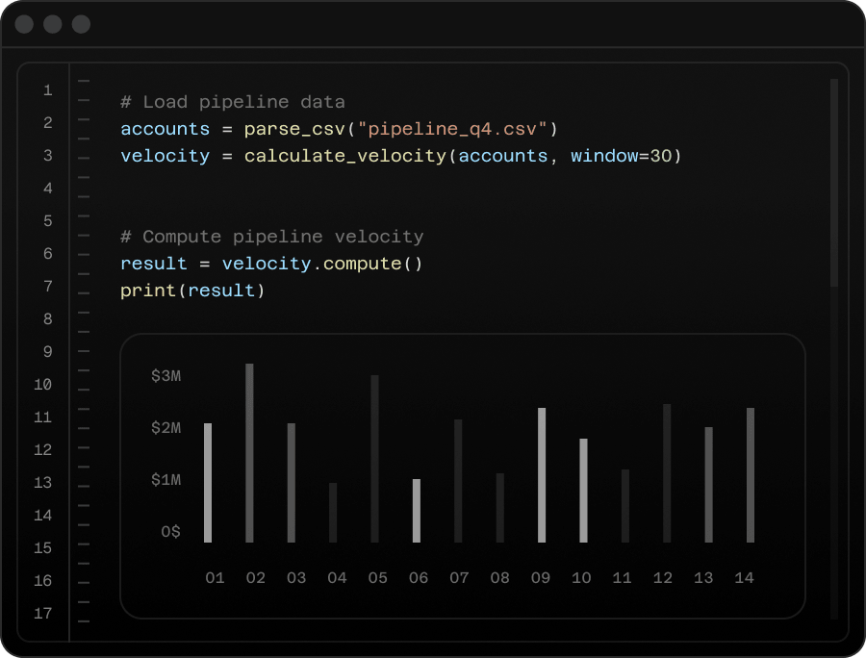
Task: Click the second window control dot
Action: (x=53, y=24)
